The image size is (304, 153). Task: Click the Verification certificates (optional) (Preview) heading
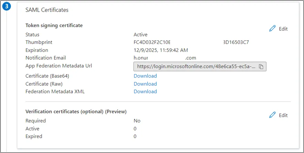tap(76, 111)
